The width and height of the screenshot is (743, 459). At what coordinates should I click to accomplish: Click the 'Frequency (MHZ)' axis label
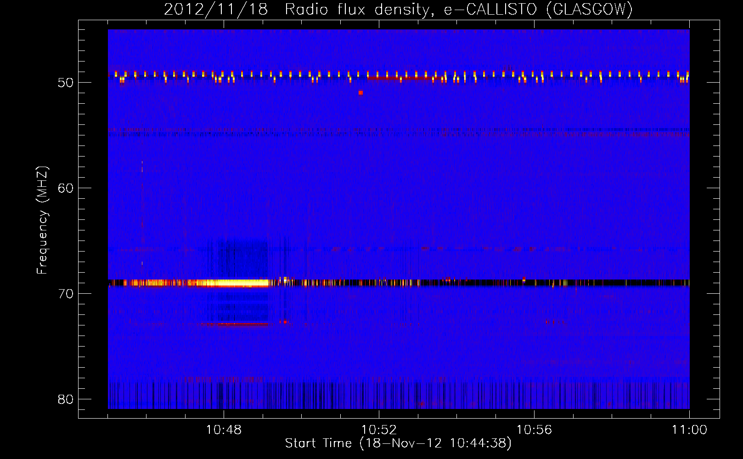pyautogui.click(x=42, y=220)
